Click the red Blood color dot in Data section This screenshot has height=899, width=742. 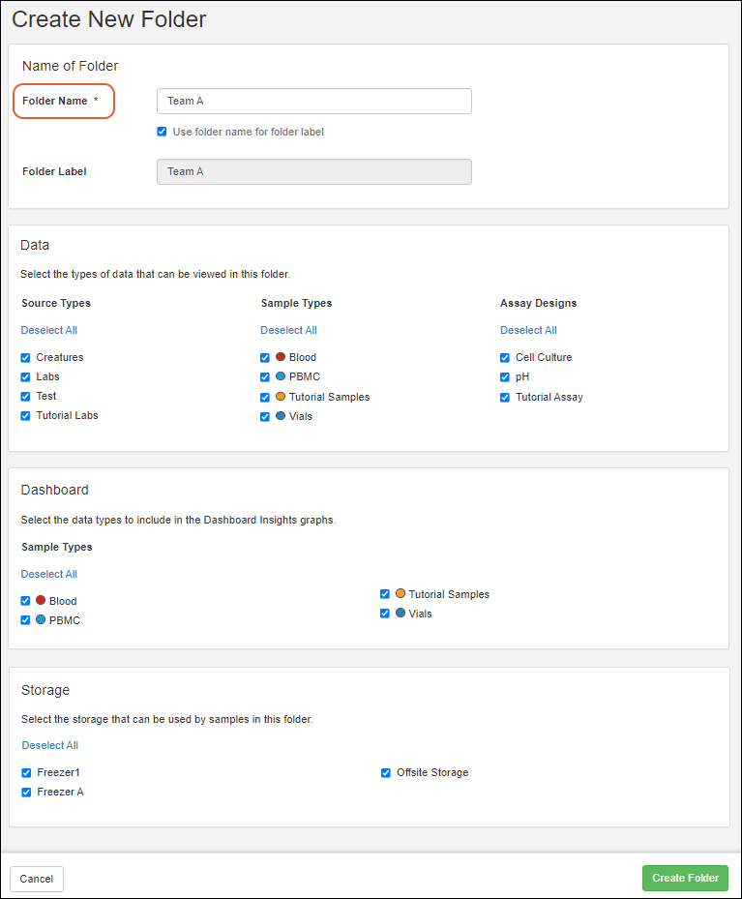point(280,357)
